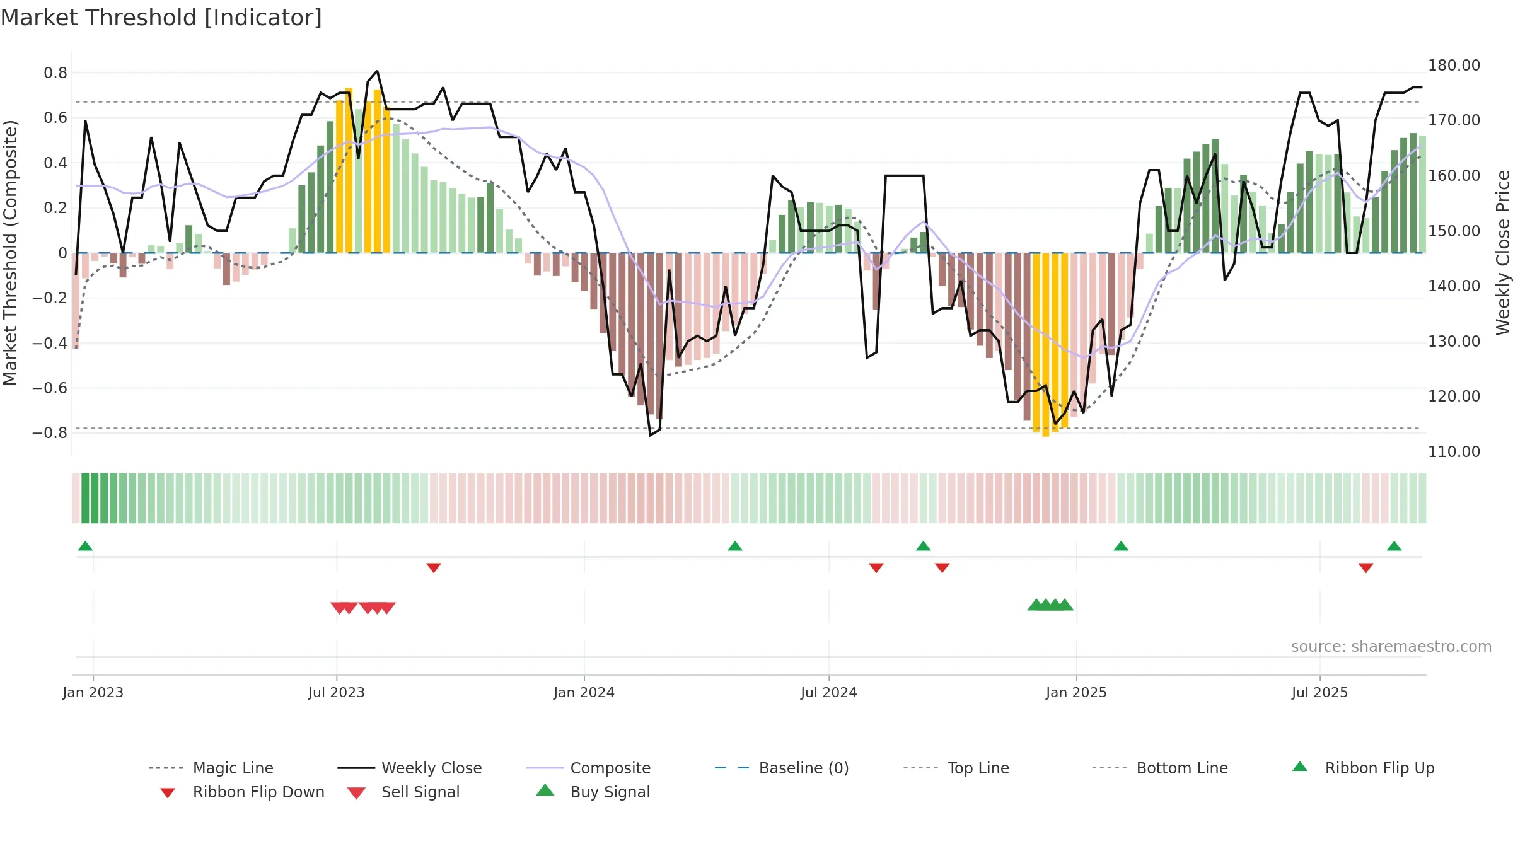Click the 180.00 price tick on the right axis
The image size is (1513, 851).
[1454, 65]
